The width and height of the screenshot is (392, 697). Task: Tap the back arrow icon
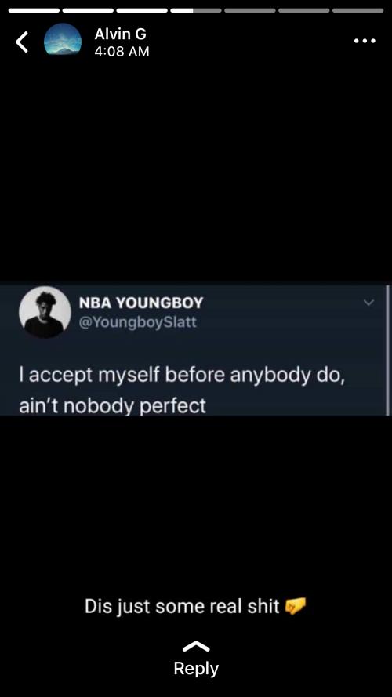pyautogui.click(x=22, y=42)
